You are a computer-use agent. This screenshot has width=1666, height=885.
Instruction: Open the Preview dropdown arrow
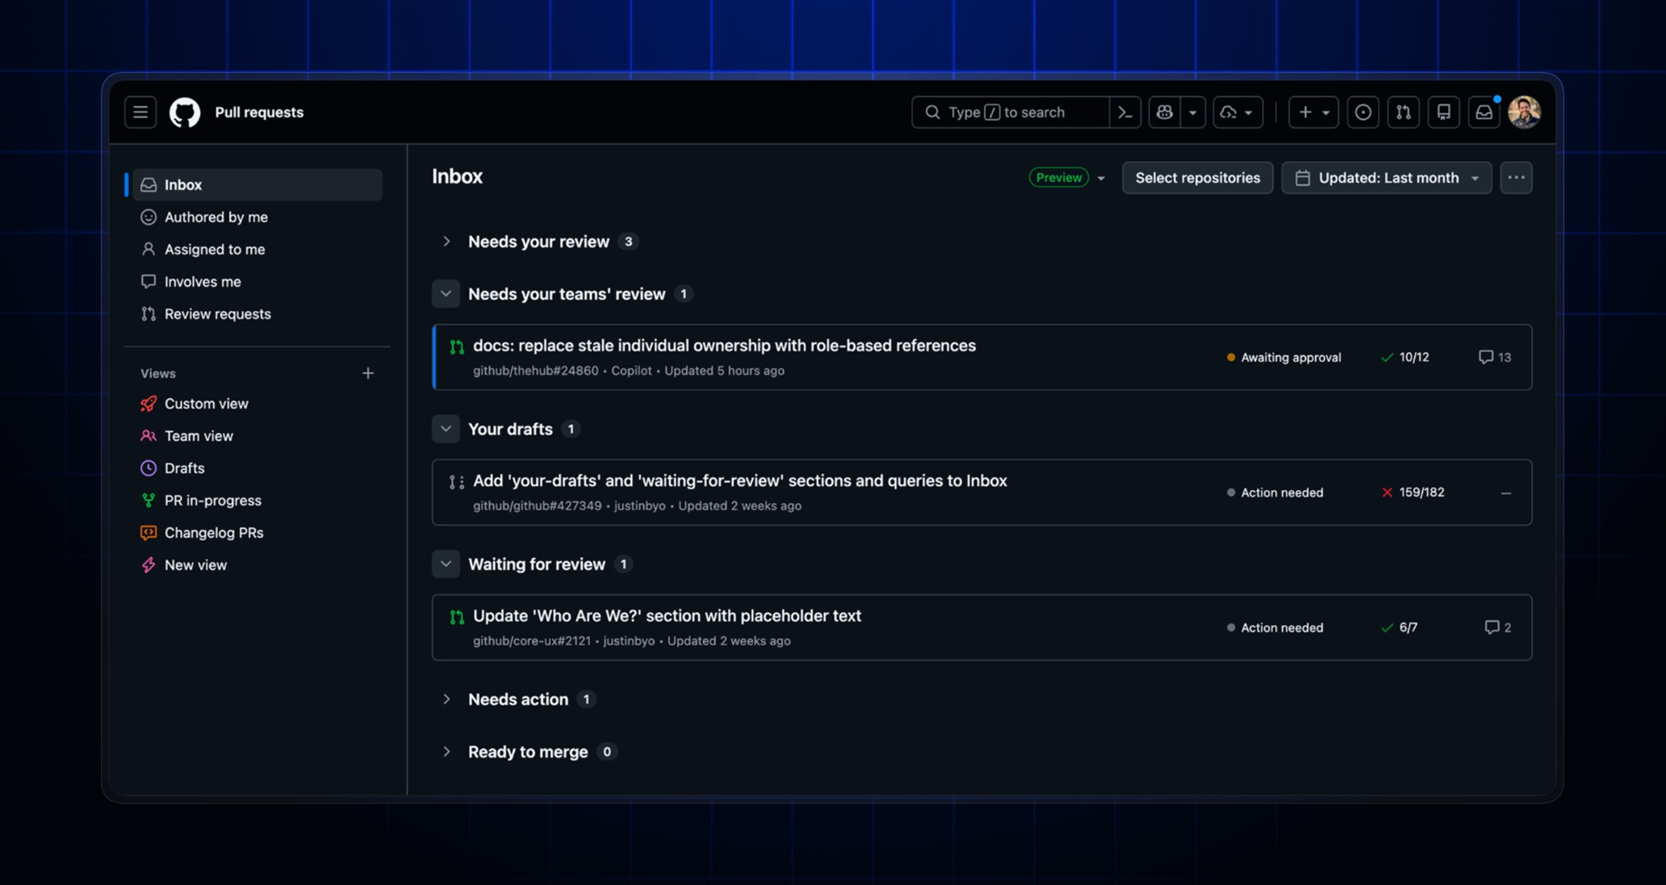1101,178
